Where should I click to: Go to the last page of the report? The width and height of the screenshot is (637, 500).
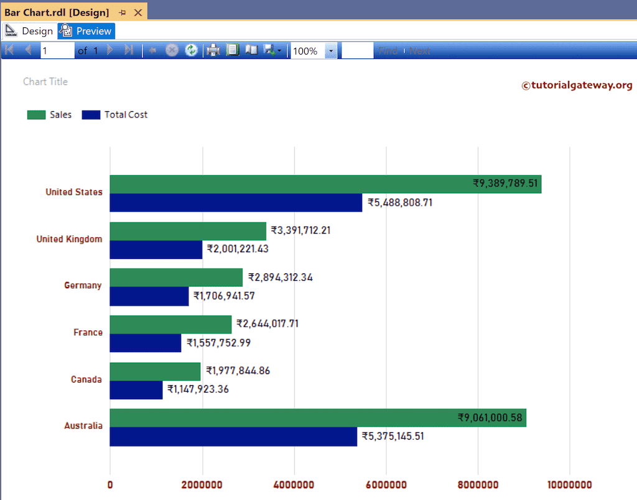(x=129, y=50)
